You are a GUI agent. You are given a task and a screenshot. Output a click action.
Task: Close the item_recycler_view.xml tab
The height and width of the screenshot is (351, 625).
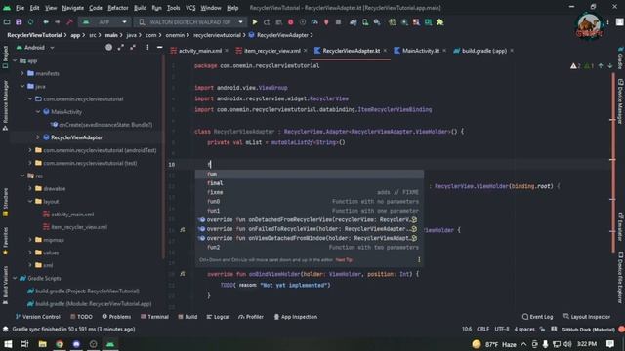pos(305,51)
